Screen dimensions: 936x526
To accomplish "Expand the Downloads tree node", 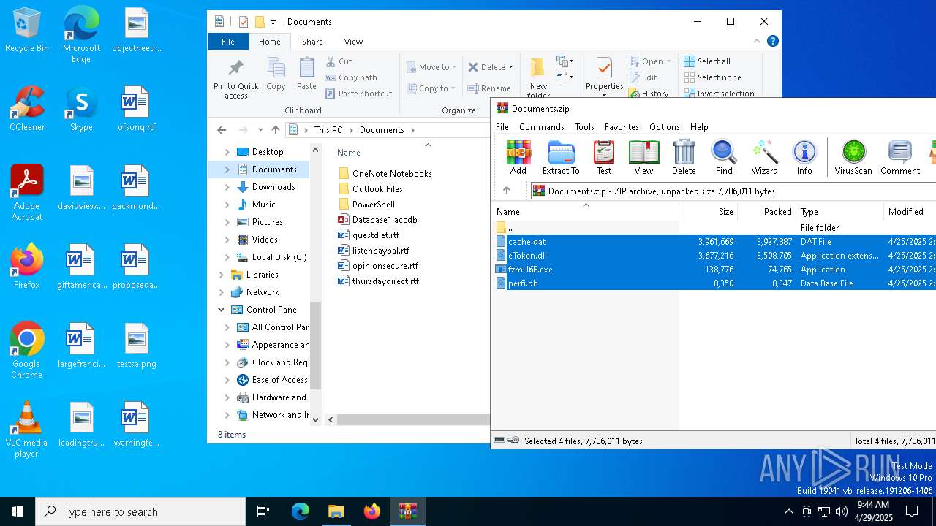I will pyautogui.click(x=227, y=187).
